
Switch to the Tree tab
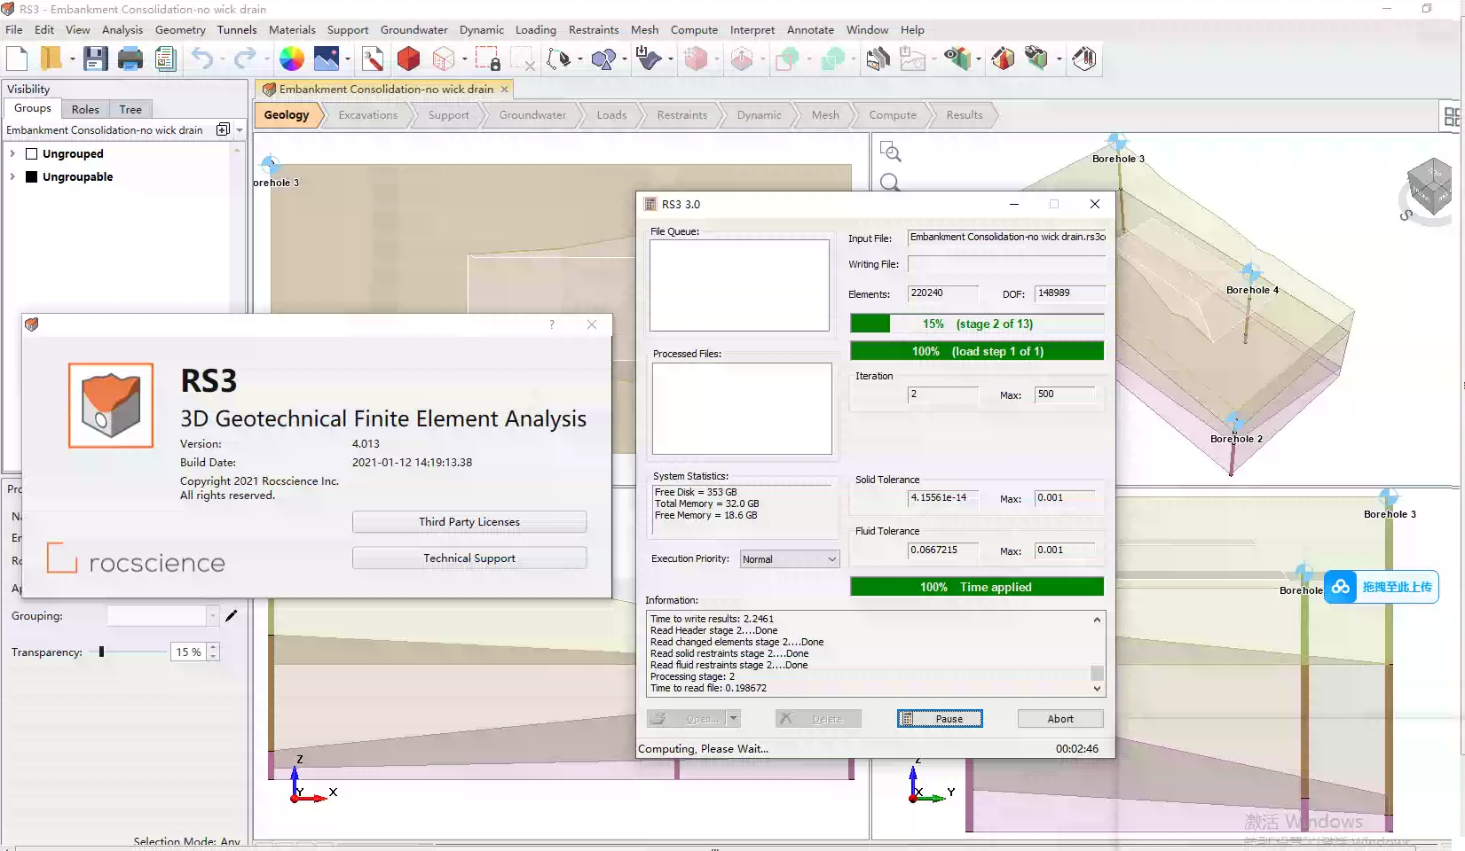[x=130, y=109]
